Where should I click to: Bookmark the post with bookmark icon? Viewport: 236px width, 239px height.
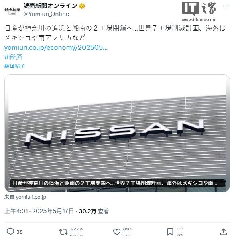point(170,232)
